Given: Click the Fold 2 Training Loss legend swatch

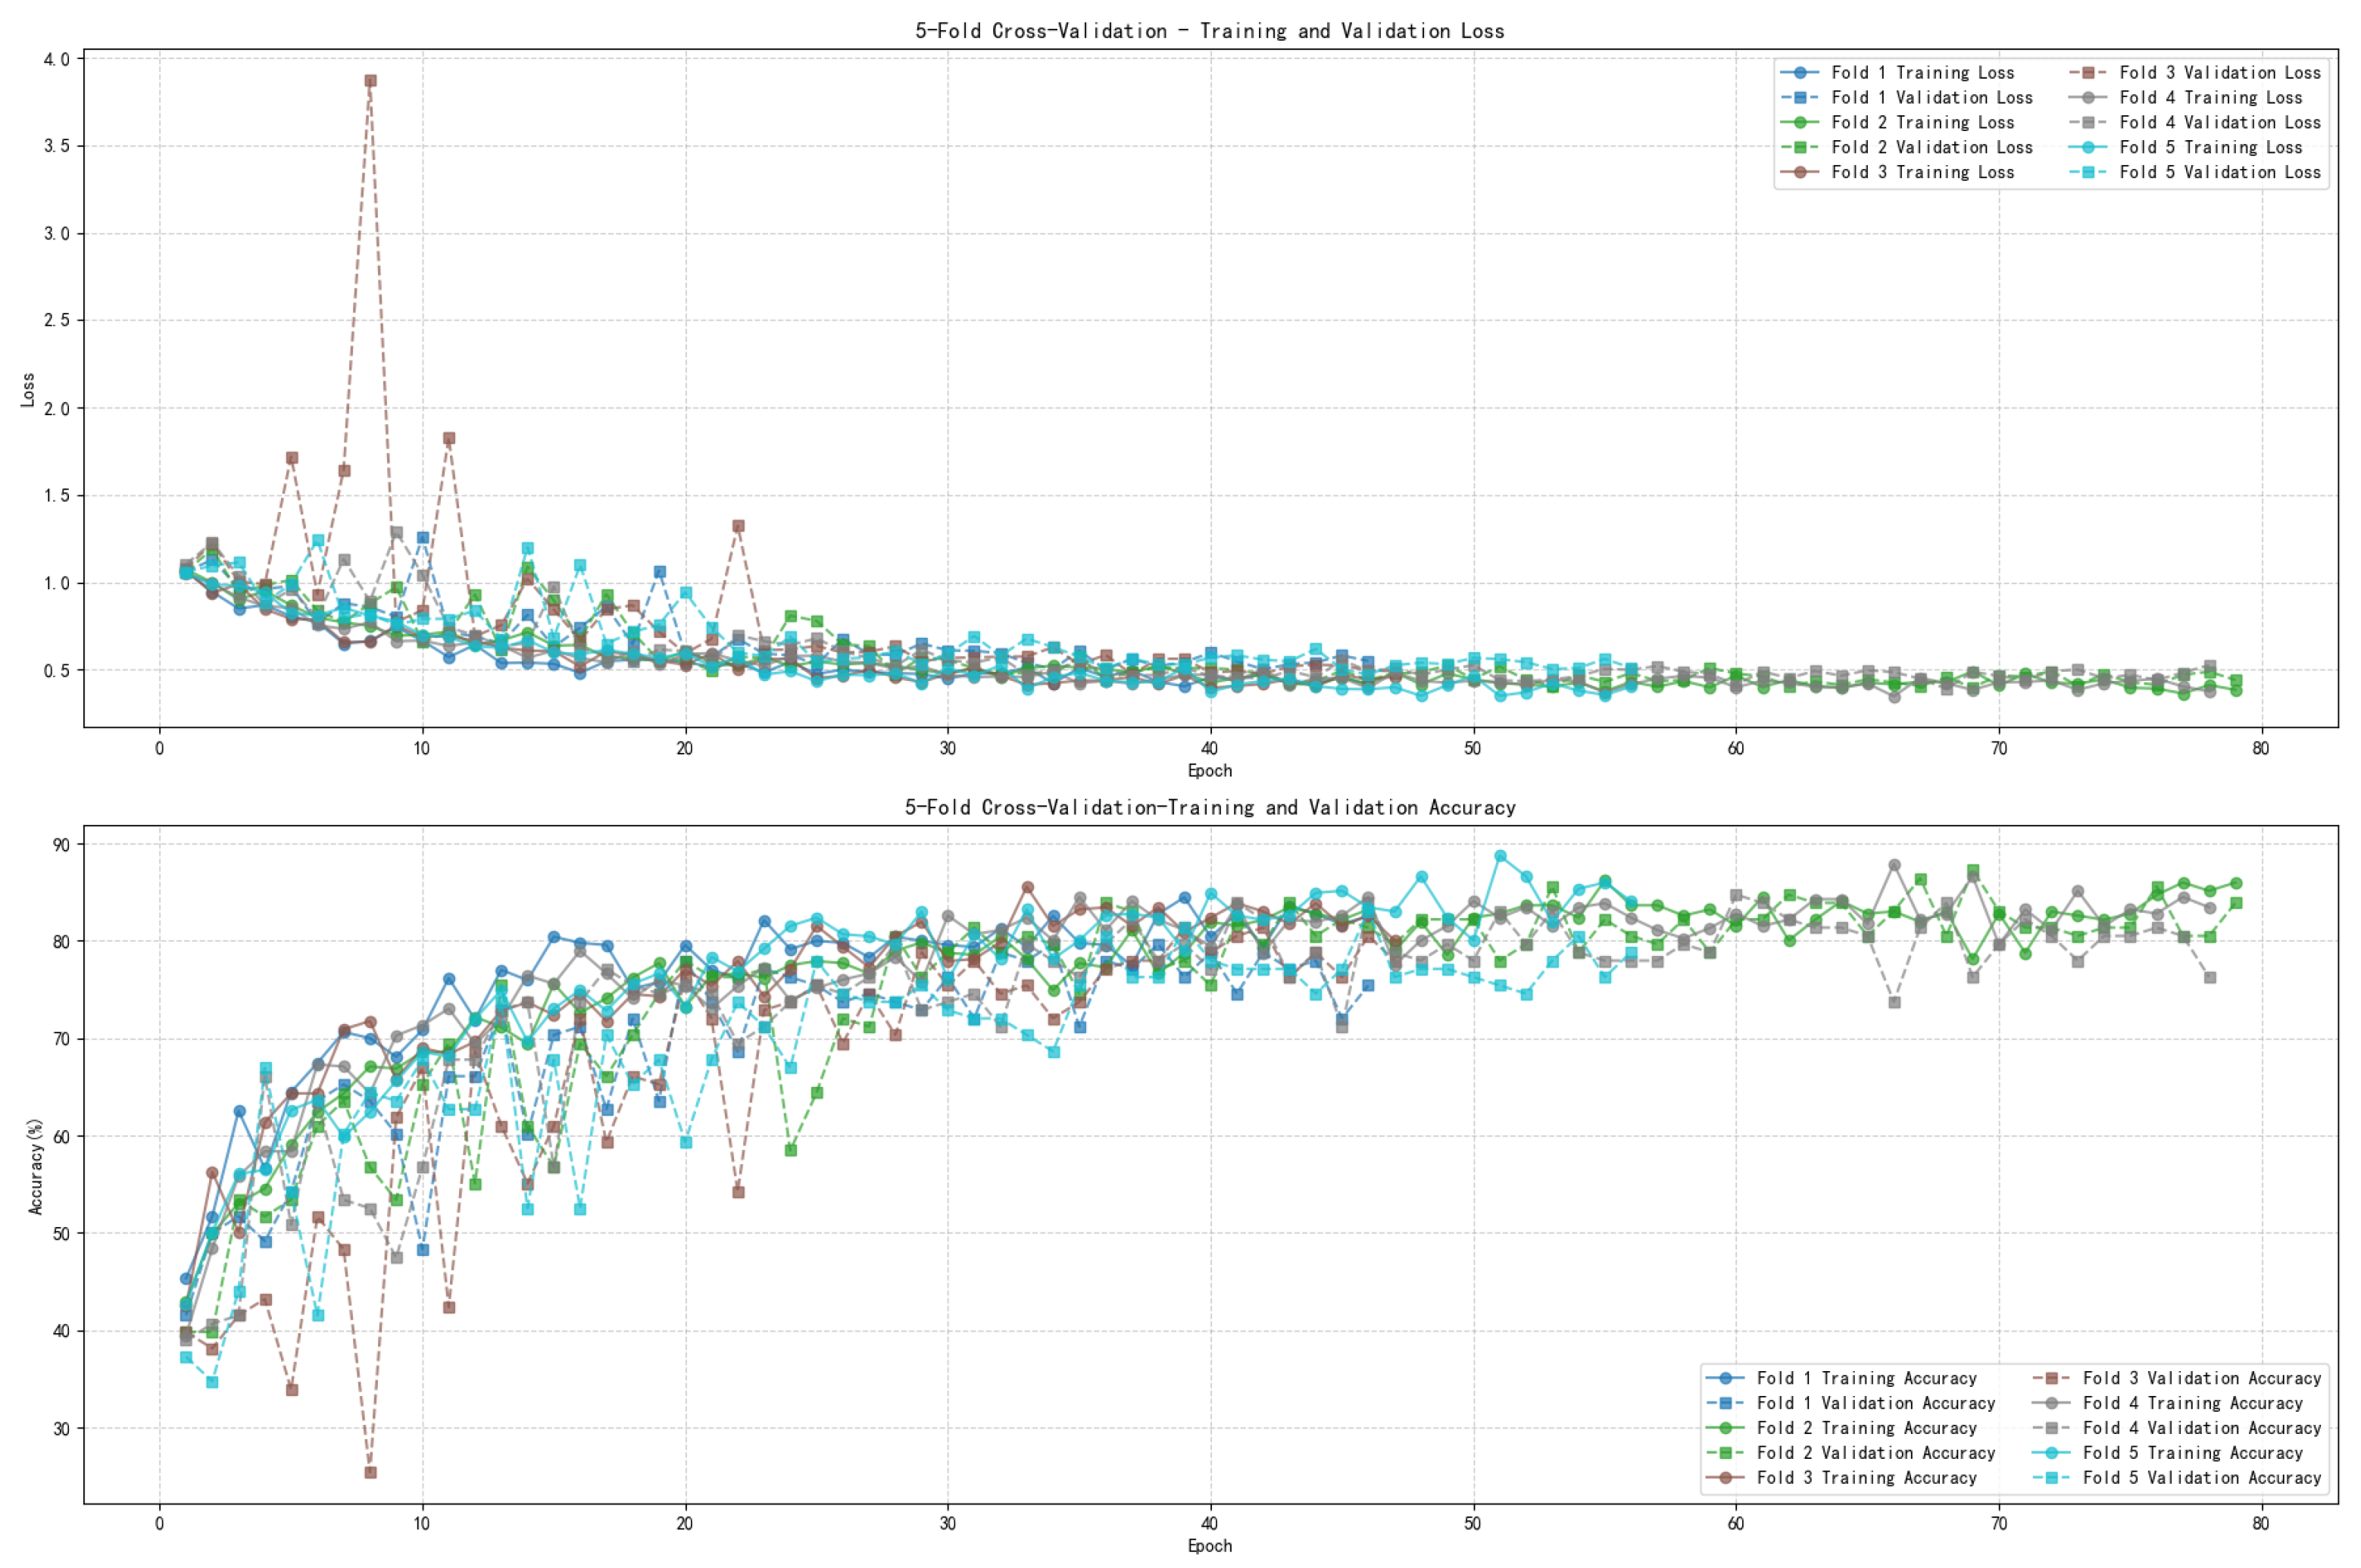Looking at the screenshot, I should [1800, 122].
